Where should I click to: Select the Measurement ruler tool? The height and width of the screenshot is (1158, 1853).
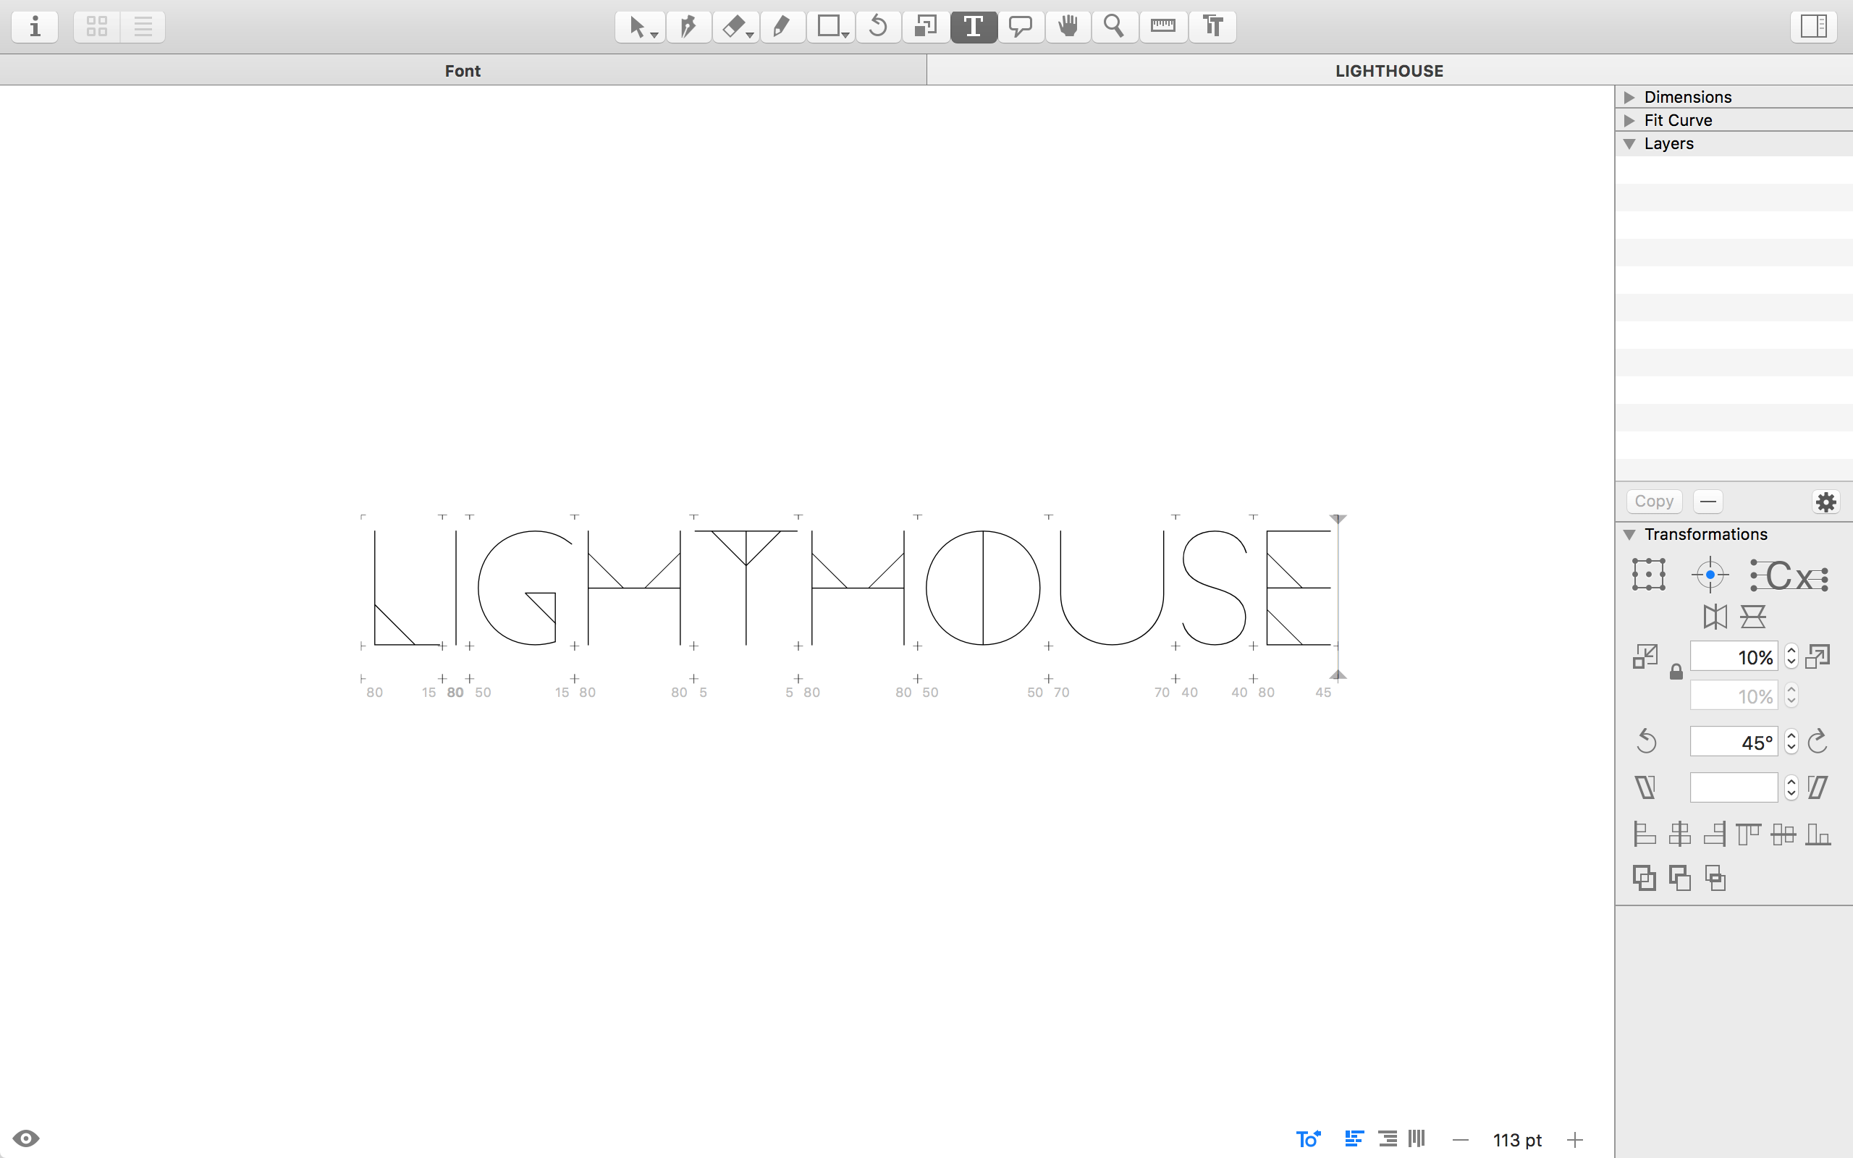click(1163, 27)
